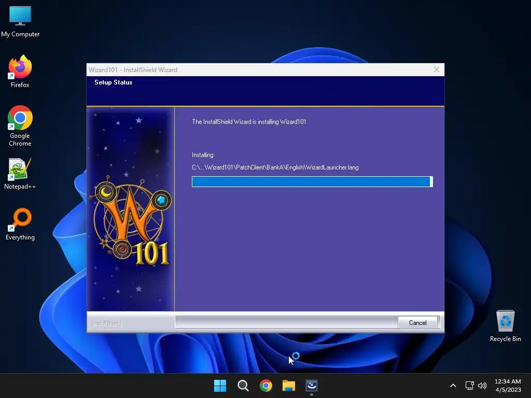Open the Windows Start menu
Image resolution: width=531 pixels, height=398 pixels.
(220, 386)
